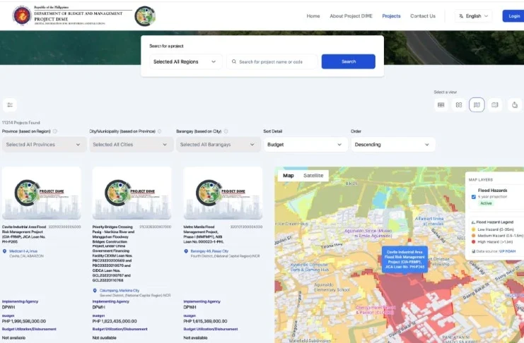Open Barangay 46, Pasay City location link
This screenshot has height=343, width=524.
[x=209, y=251]
